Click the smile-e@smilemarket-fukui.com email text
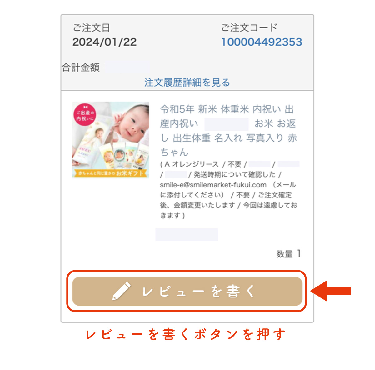The width and height of the screenshot is (375, 370). coord(213,185)
